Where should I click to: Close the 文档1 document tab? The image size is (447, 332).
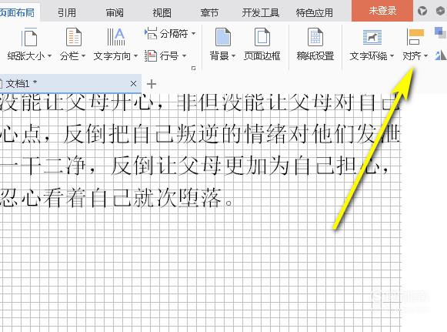[133, 84]
